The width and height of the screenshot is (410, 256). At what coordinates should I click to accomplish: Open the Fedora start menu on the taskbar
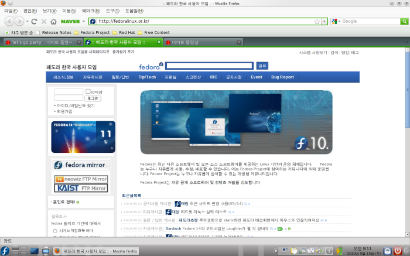5,251
